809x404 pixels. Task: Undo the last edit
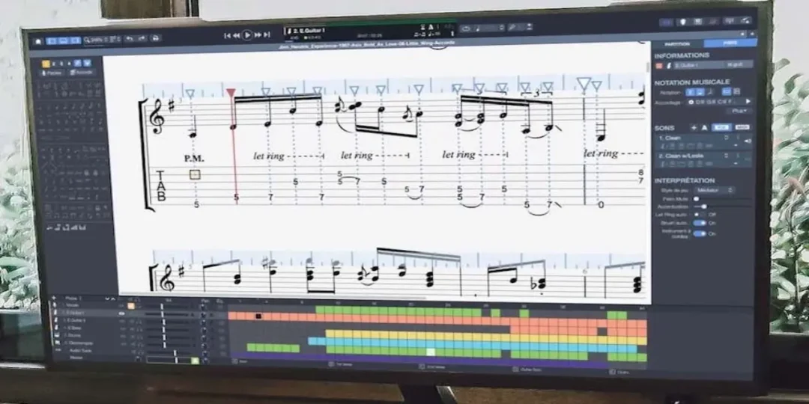(x=130, y=39)
